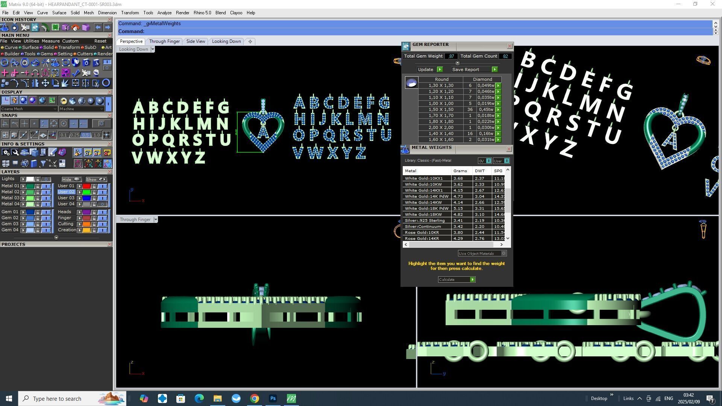Toggle the lock on Metal 01 layer

pos(38,186)
